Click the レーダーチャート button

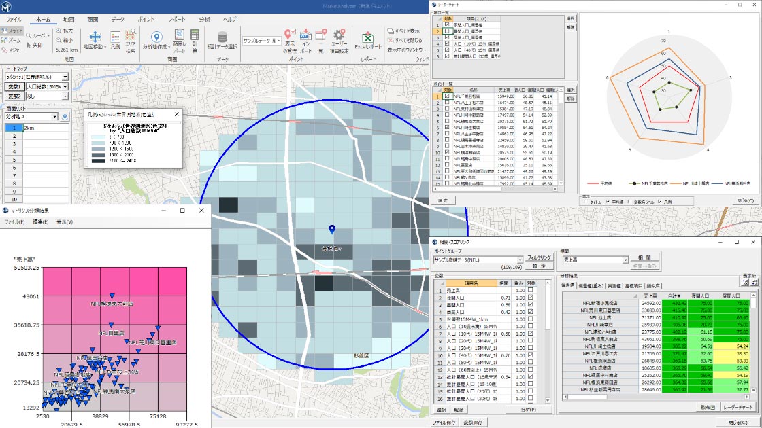pos(738,407)
